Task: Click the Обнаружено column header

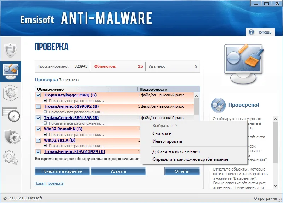Action: click(86, 89)
